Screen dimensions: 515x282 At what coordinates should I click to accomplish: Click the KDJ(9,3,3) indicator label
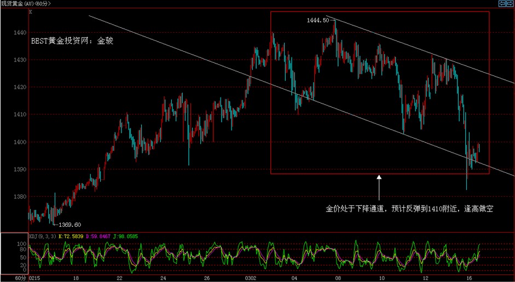pyautogui.click(x=43, y=236)
